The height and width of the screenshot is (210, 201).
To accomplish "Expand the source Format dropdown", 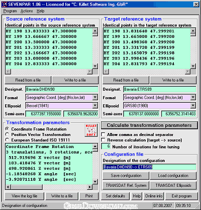I will (95, 97).
